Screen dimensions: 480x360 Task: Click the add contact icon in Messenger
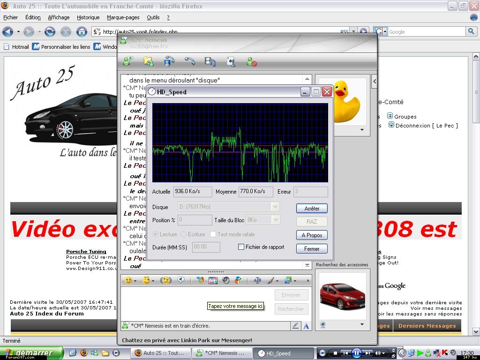pyautogui.click(x=127, y=61)
